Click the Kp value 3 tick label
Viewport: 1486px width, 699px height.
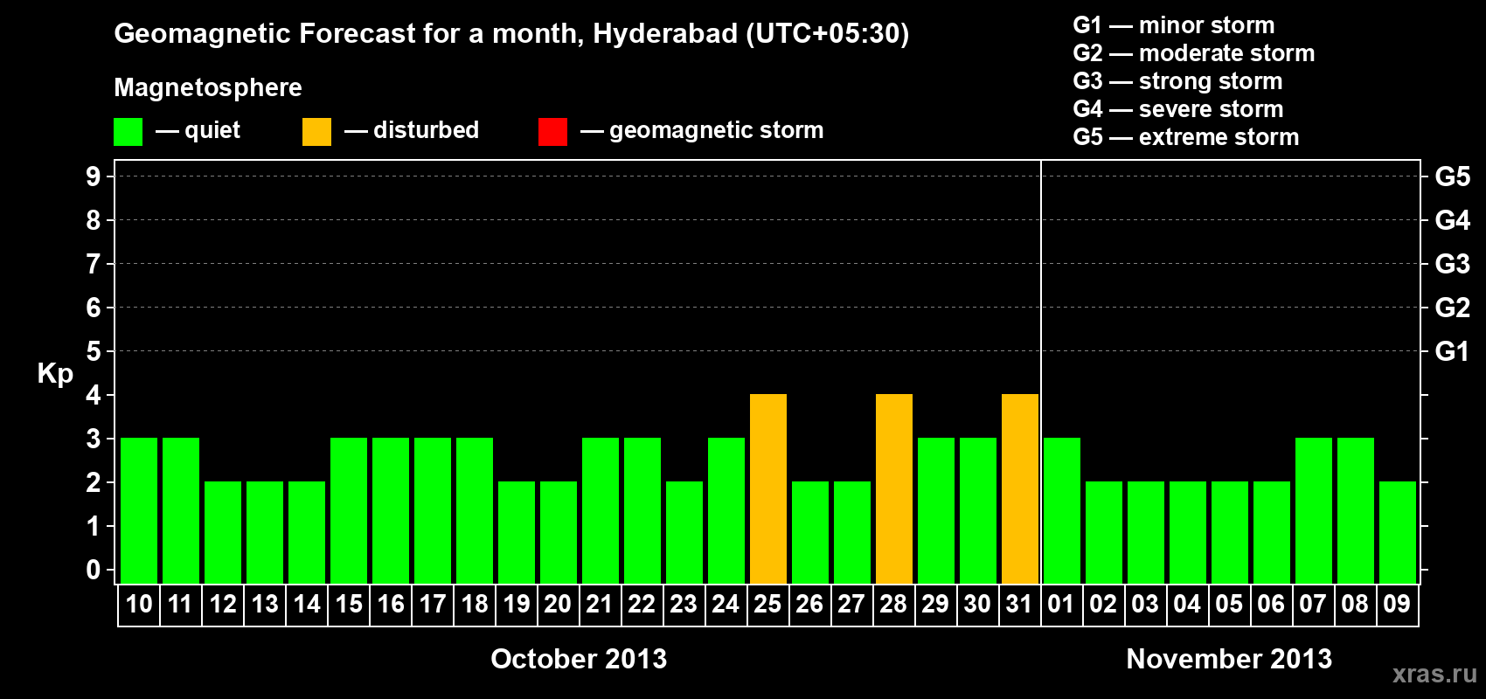tap(94, 439)
